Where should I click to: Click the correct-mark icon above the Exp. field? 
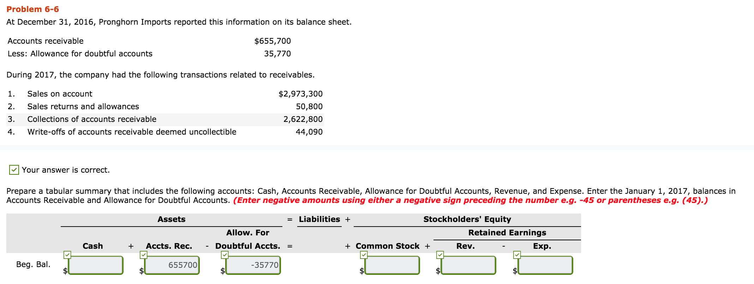click(517, 254)
